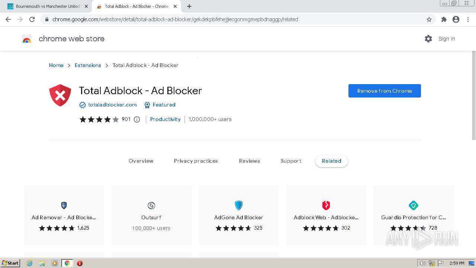Open a new browser tab
This screenshot has height=268, width=476.
click(189, 6)
